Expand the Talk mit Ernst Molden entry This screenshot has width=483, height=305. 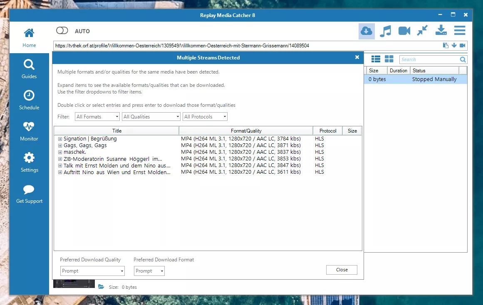(60, 165)
